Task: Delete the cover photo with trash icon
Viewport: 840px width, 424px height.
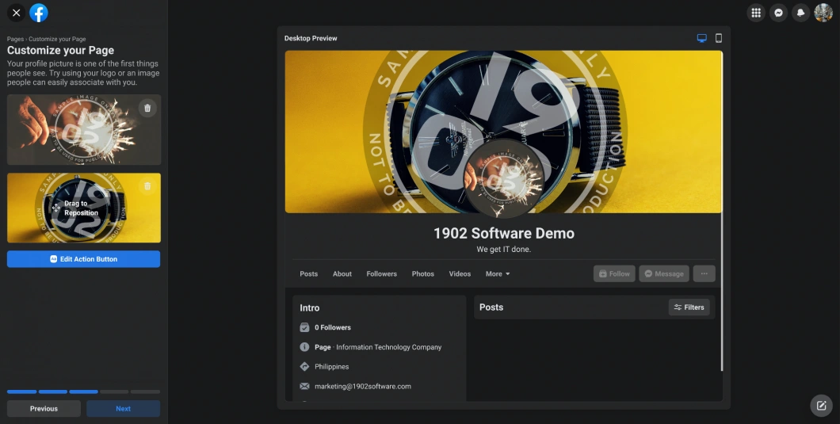Action: (147, 186)
